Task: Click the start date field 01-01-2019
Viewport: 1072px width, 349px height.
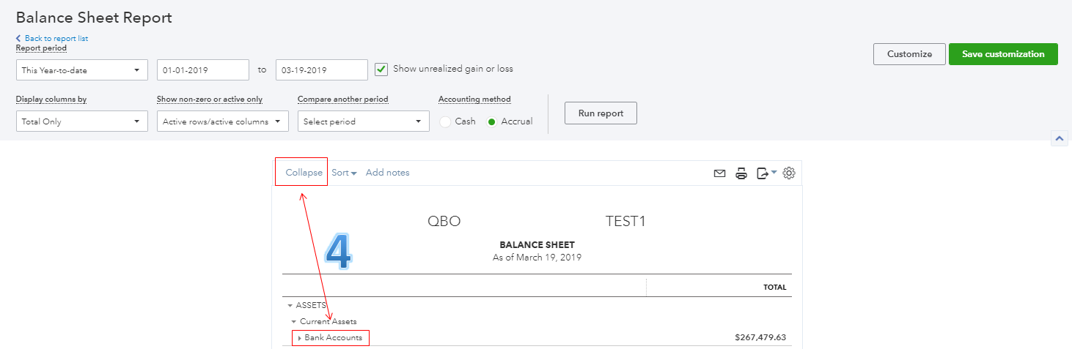Action: tap(203, 70)
